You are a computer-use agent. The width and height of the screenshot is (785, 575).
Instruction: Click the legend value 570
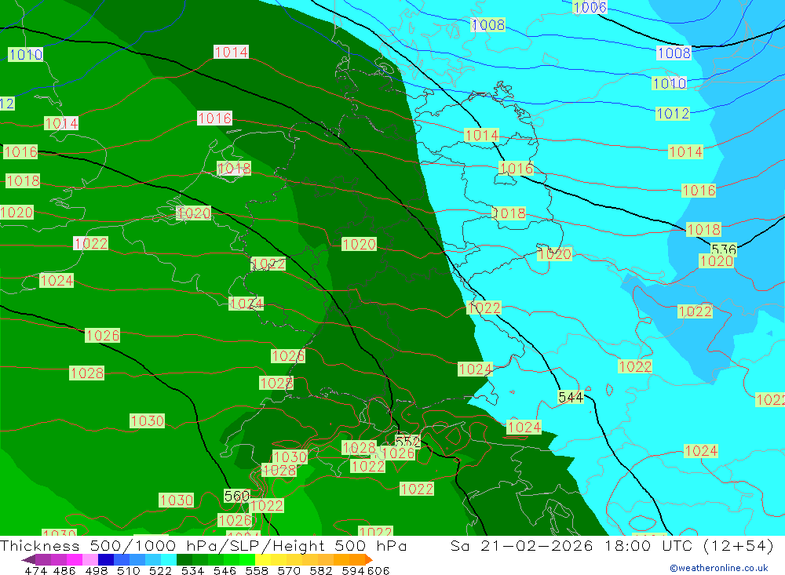288,570
